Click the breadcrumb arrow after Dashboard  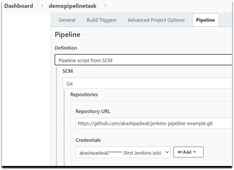coord(42,6)
